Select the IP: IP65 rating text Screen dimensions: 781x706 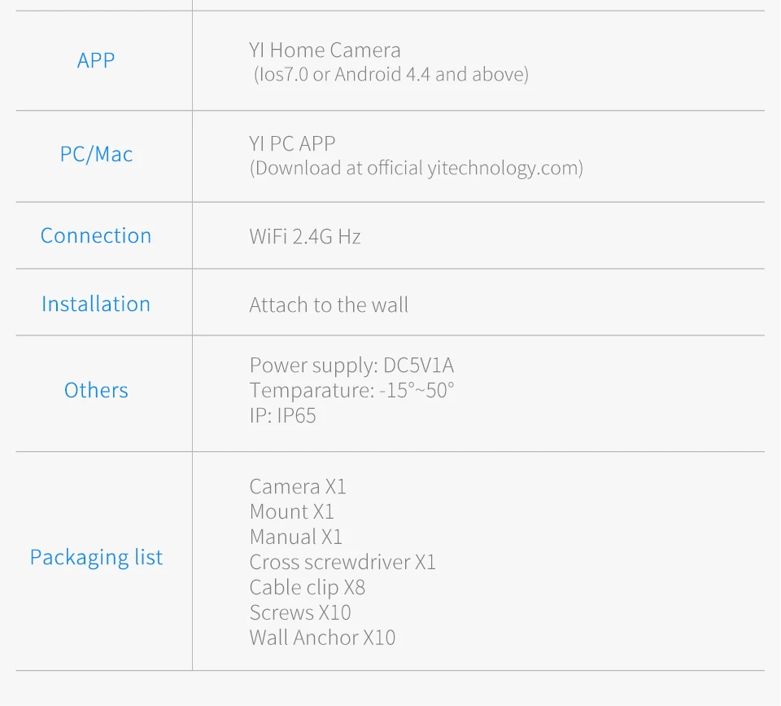pyautogui.click(x=282, y=416)
